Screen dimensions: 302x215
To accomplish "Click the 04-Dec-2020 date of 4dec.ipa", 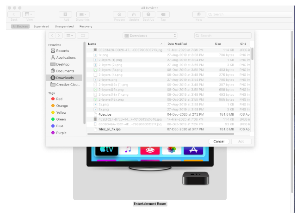I will point(185,114).
